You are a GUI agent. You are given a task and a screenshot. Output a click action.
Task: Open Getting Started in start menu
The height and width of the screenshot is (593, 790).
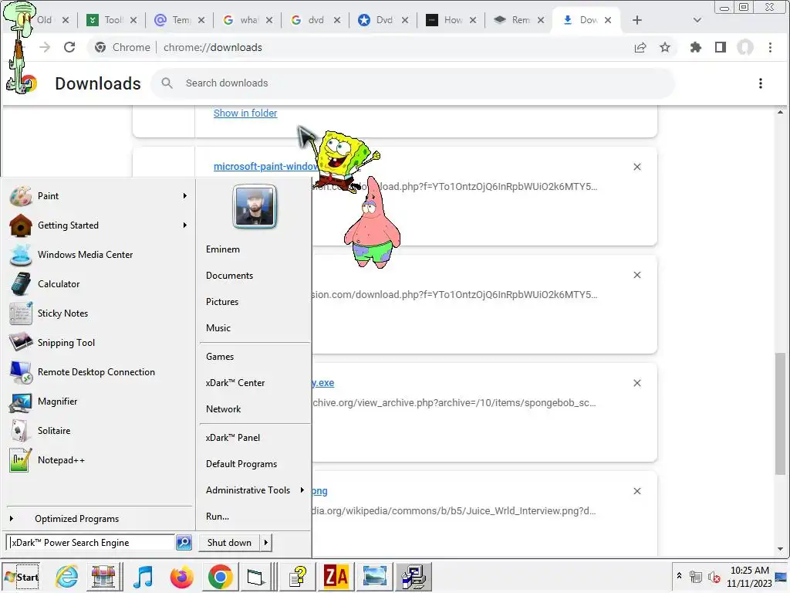pos(99,225)
